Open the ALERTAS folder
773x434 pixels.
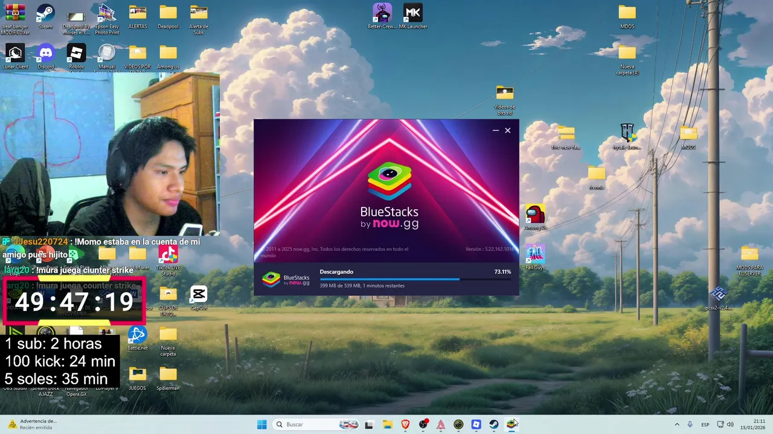pos(138,16)
